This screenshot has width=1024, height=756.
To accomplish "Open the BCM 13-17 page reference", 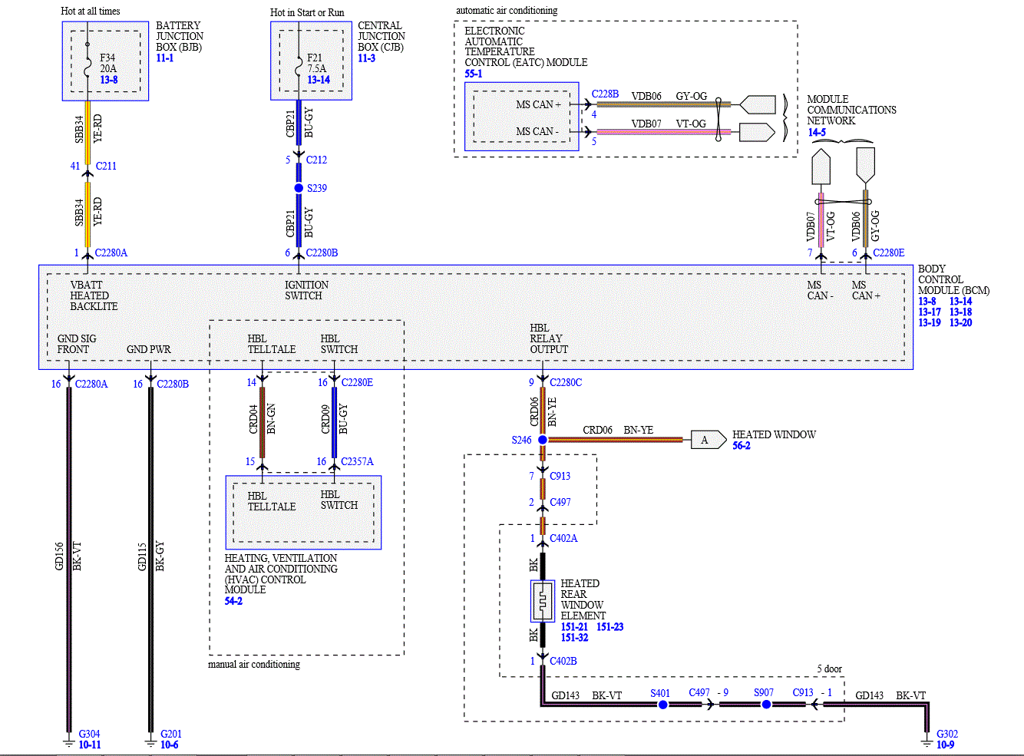I will click(x=930, y=312).
